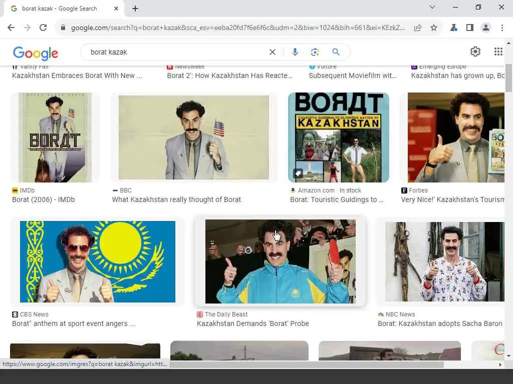The image size is (513, 384).
Task: Open the Chrome Labs flask icon
Action: pos(453,28)
